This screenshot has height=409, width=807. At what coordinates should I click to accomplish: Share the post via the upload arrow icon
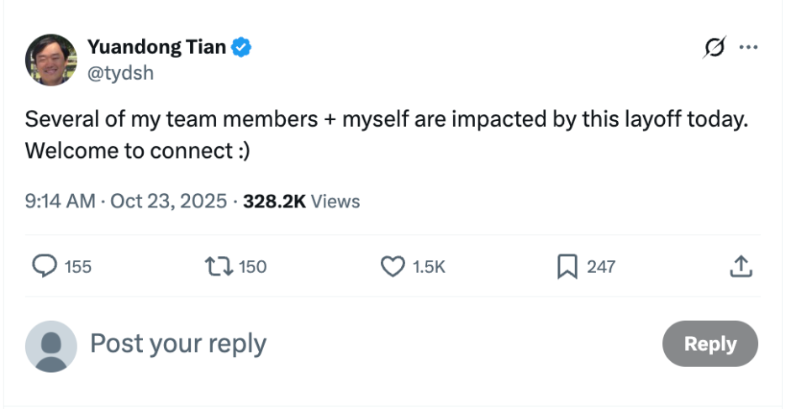(740, 267)
